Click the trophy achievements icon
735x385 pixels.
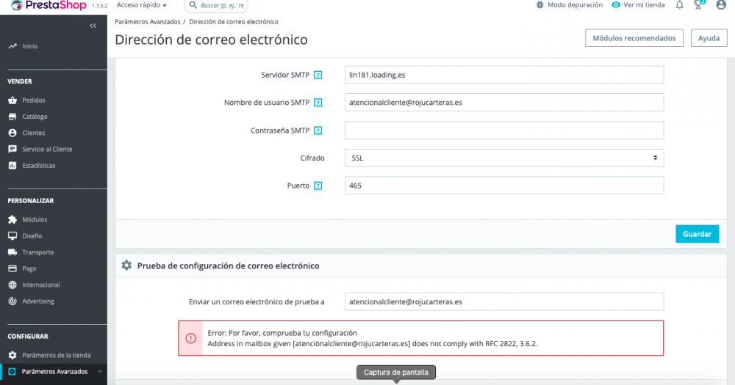click(699, 4)
